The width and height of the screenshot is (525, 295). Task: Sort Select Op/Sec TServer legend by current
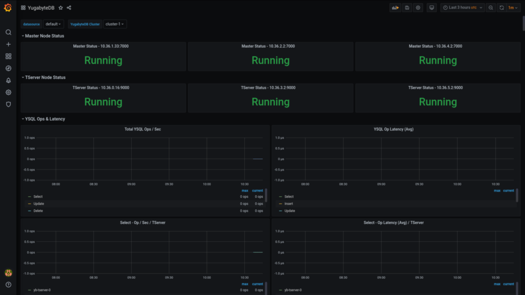tap(257, 284)
